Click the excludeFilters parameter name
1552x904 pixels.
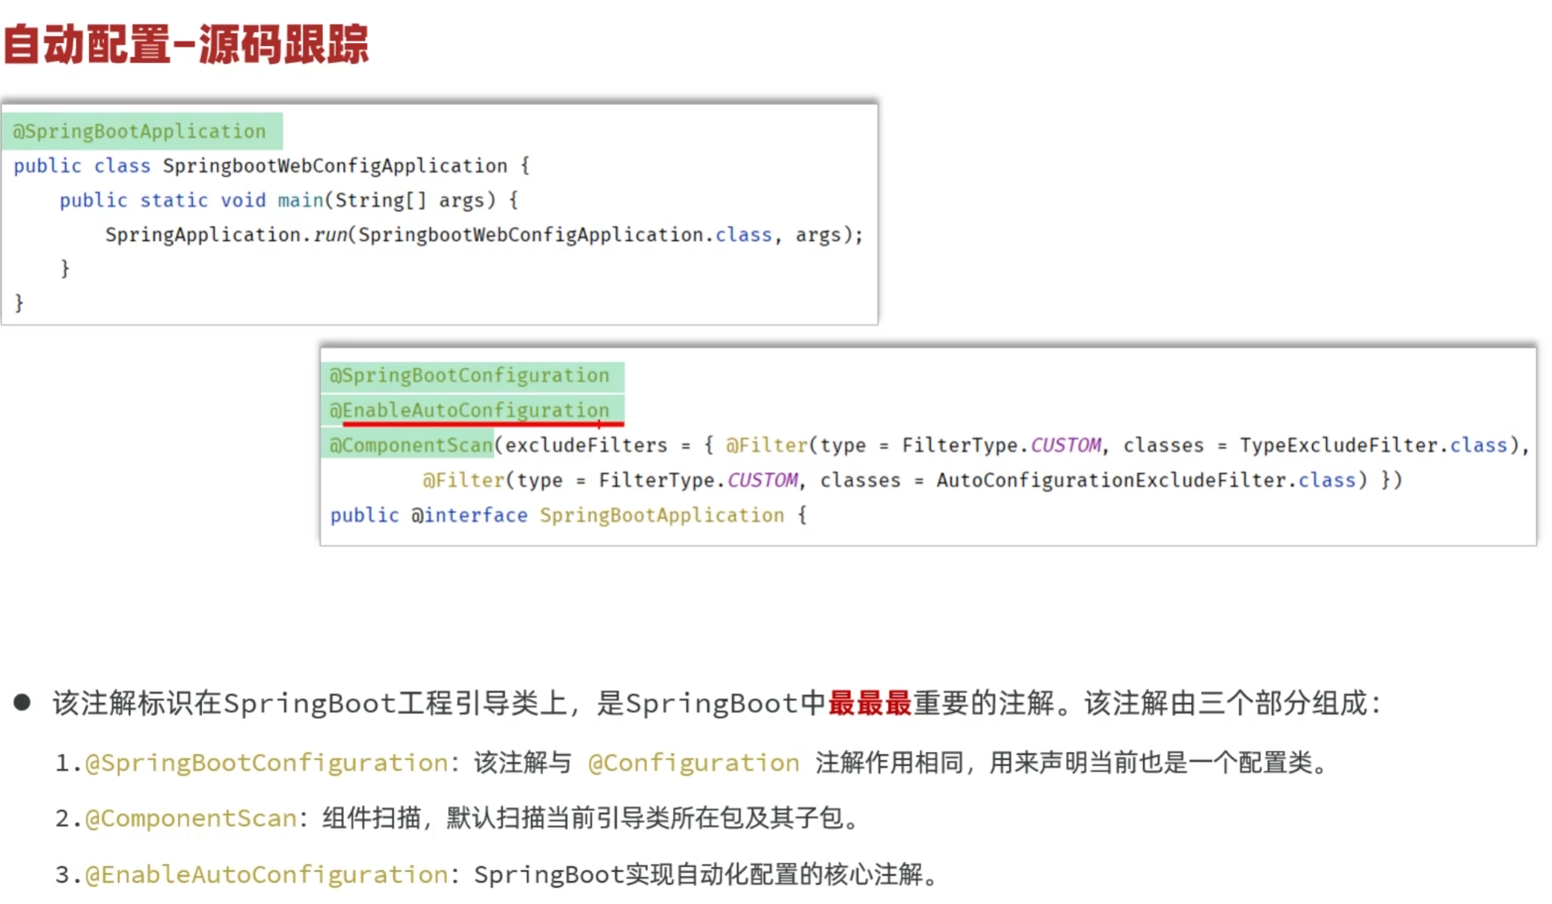click(586, 445)
